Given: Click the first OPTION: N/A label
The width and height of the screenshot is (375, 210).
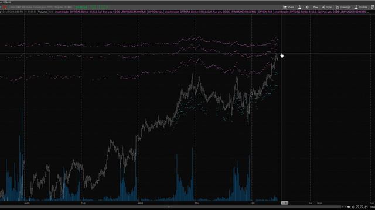Looking at the screenshot, I should coord(155,12).
